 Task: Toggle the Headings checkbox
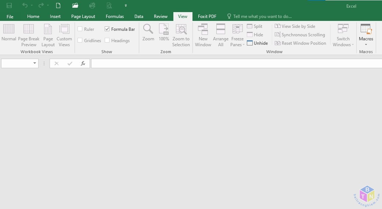[x=107, y=40]
